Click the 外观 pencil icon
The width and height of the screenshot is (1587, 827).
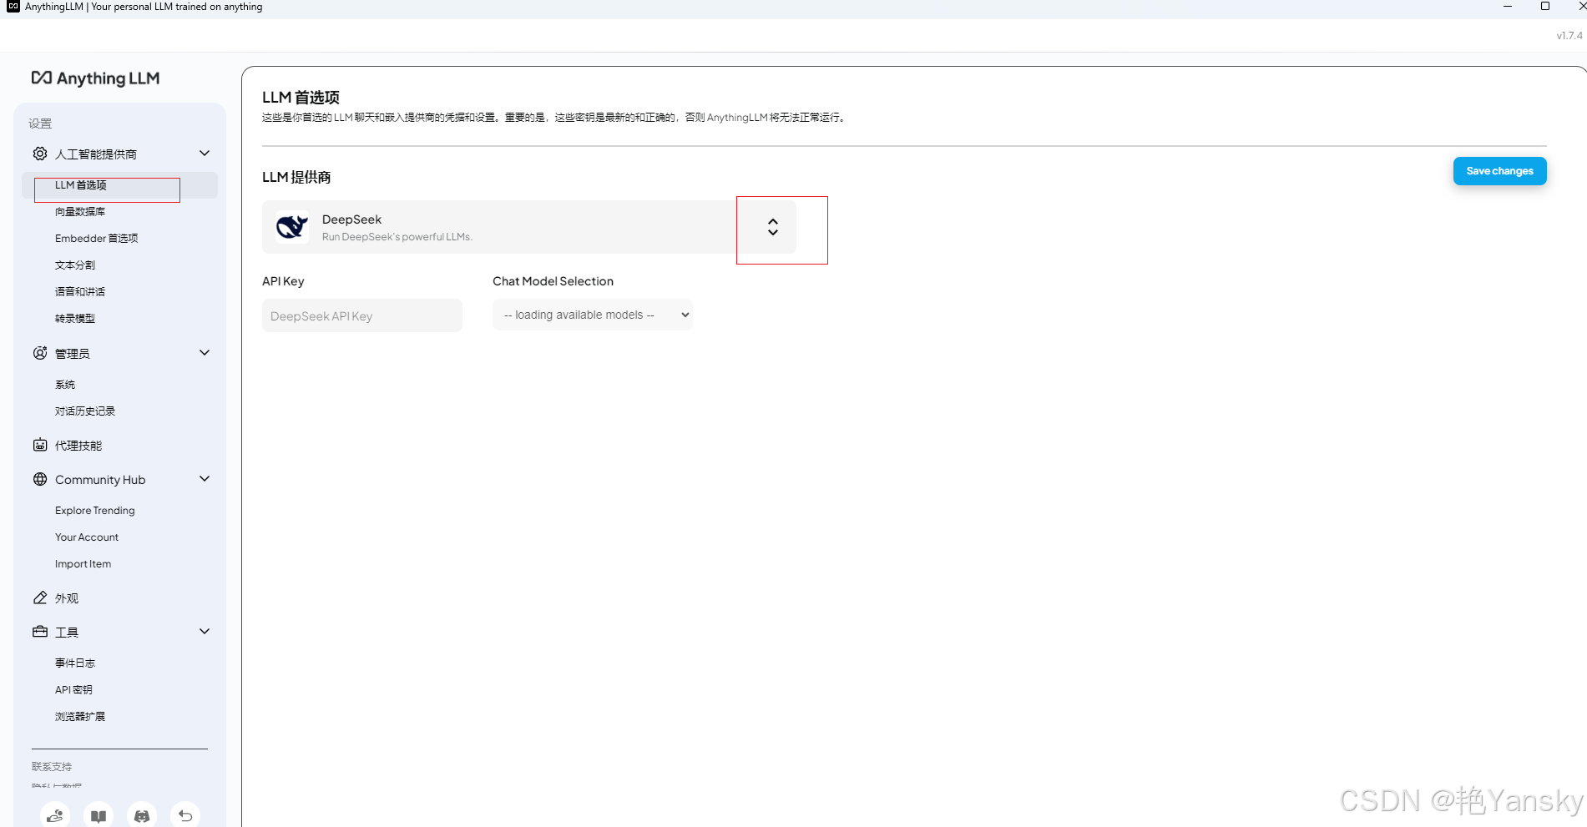[x=39, y=598]
